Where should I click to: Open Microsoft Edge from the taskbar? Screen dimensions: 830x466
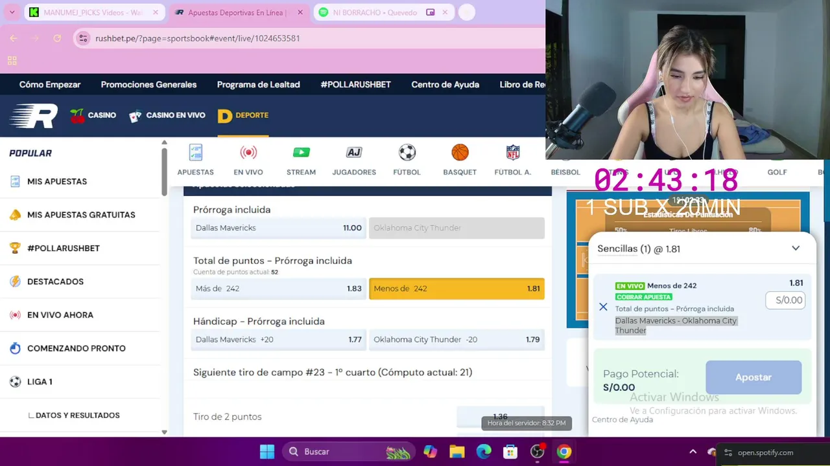click(484, 452)
